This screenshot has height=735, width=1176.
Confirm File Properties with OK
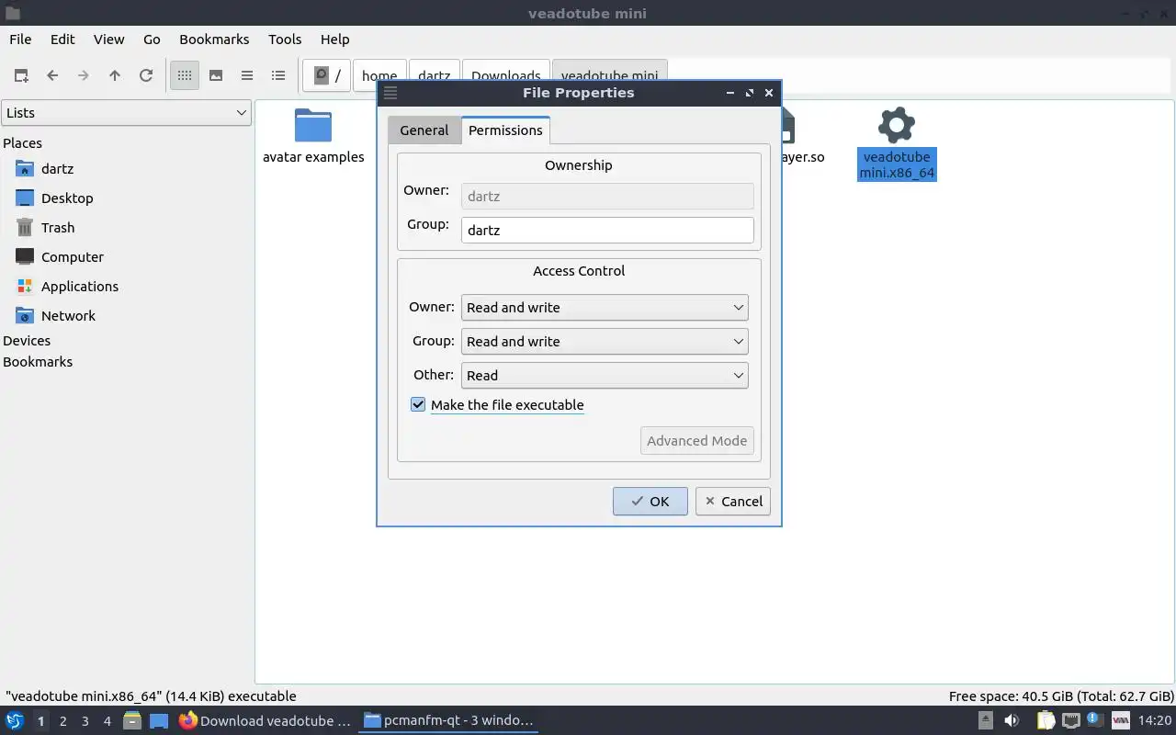650,502
